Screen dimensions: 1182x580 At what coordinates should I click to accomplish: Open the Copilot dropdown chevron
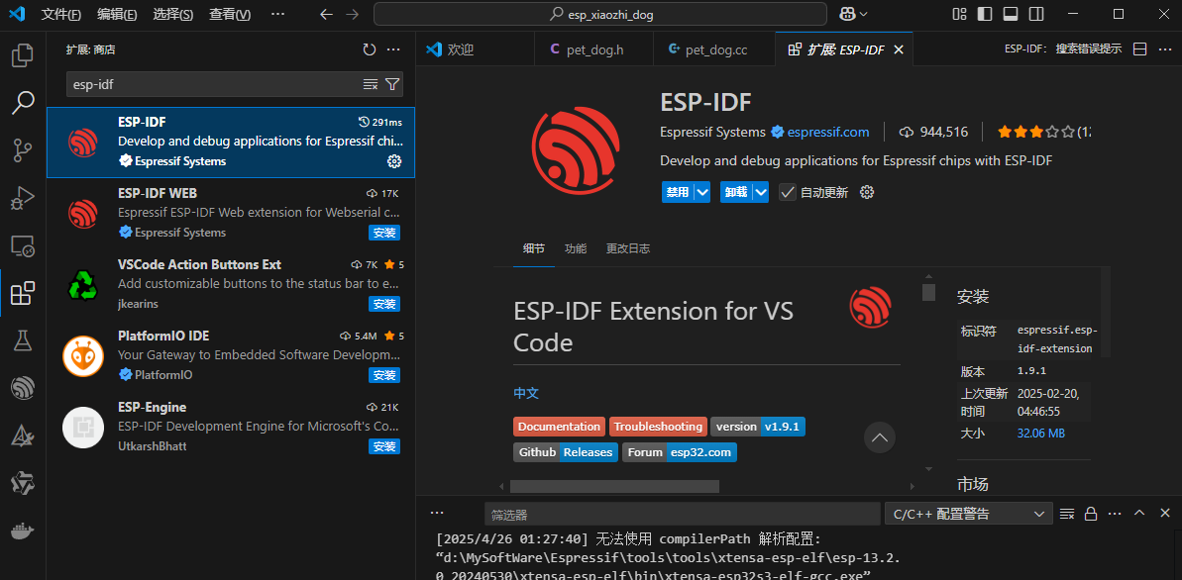(863, 14)
